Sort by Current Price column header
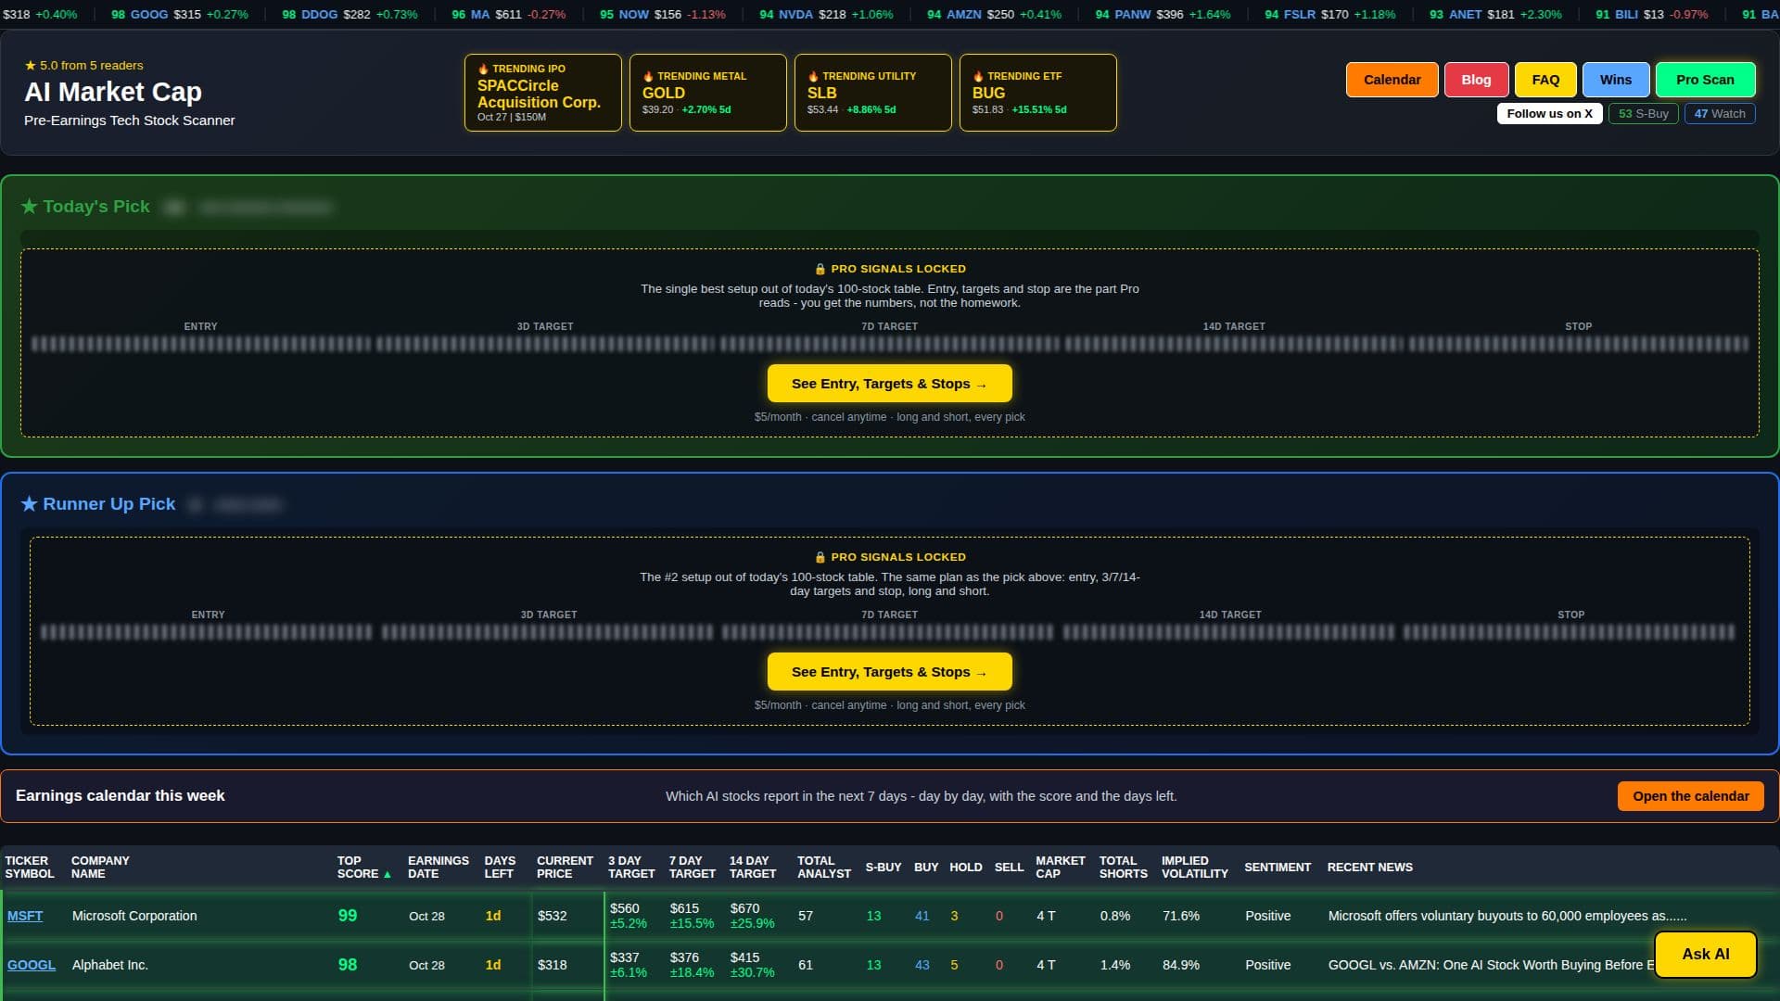The height and width of the screenshot is (1001, 1780). click(x=565, y=868)
